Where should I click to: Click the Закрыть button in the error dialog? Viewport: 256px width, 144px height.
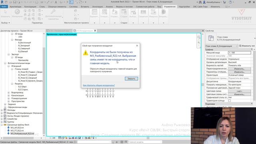click(131, 78)
